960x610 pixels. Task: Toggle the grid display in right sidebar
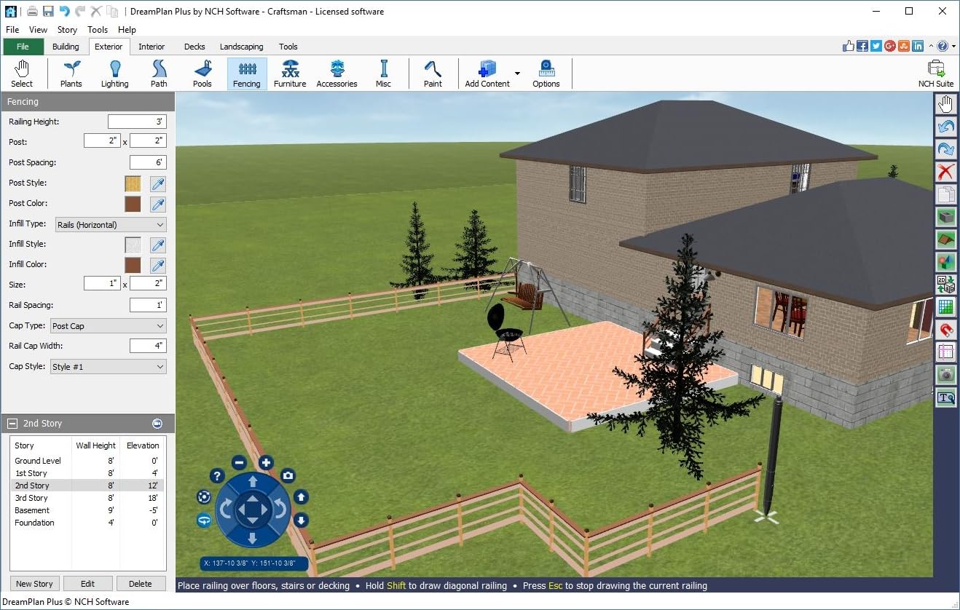(945, 307)
